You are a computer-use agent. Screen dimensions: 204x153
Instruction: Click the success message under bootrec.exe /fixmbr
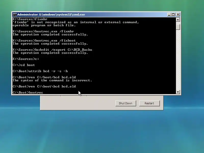pos(50,34)
